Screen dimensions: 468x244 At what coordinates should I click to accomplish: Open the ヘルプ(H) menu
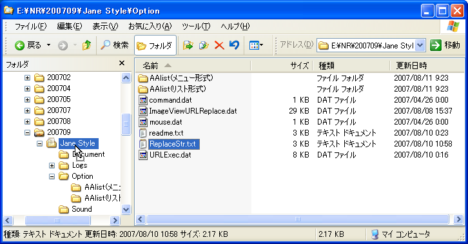click(x=235, y=26)
